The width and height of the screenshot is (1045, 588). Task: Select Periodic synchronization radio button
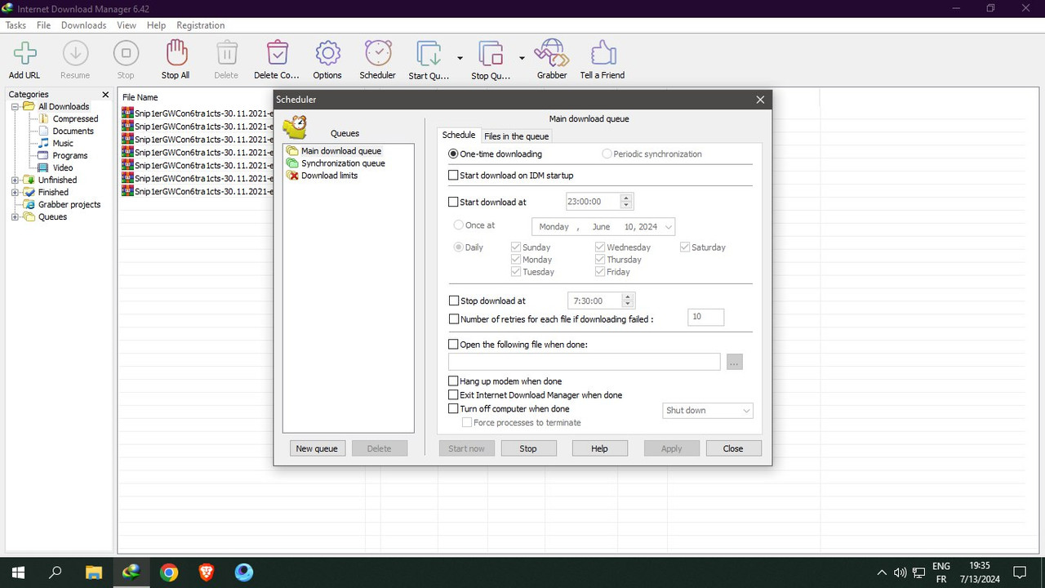(607, 154)
